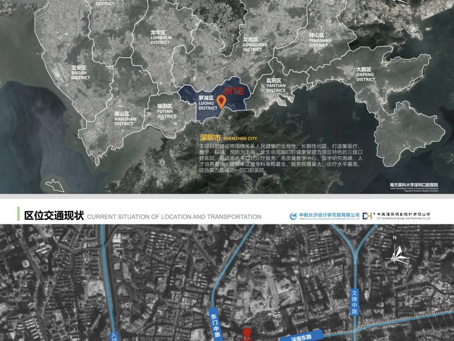Click the 深南东路 road label
Screen dimensions: 454x341
point(301,336)
